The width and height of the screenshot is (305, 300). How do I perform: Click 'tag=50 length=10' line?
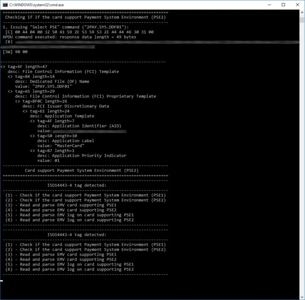[54, 136]
